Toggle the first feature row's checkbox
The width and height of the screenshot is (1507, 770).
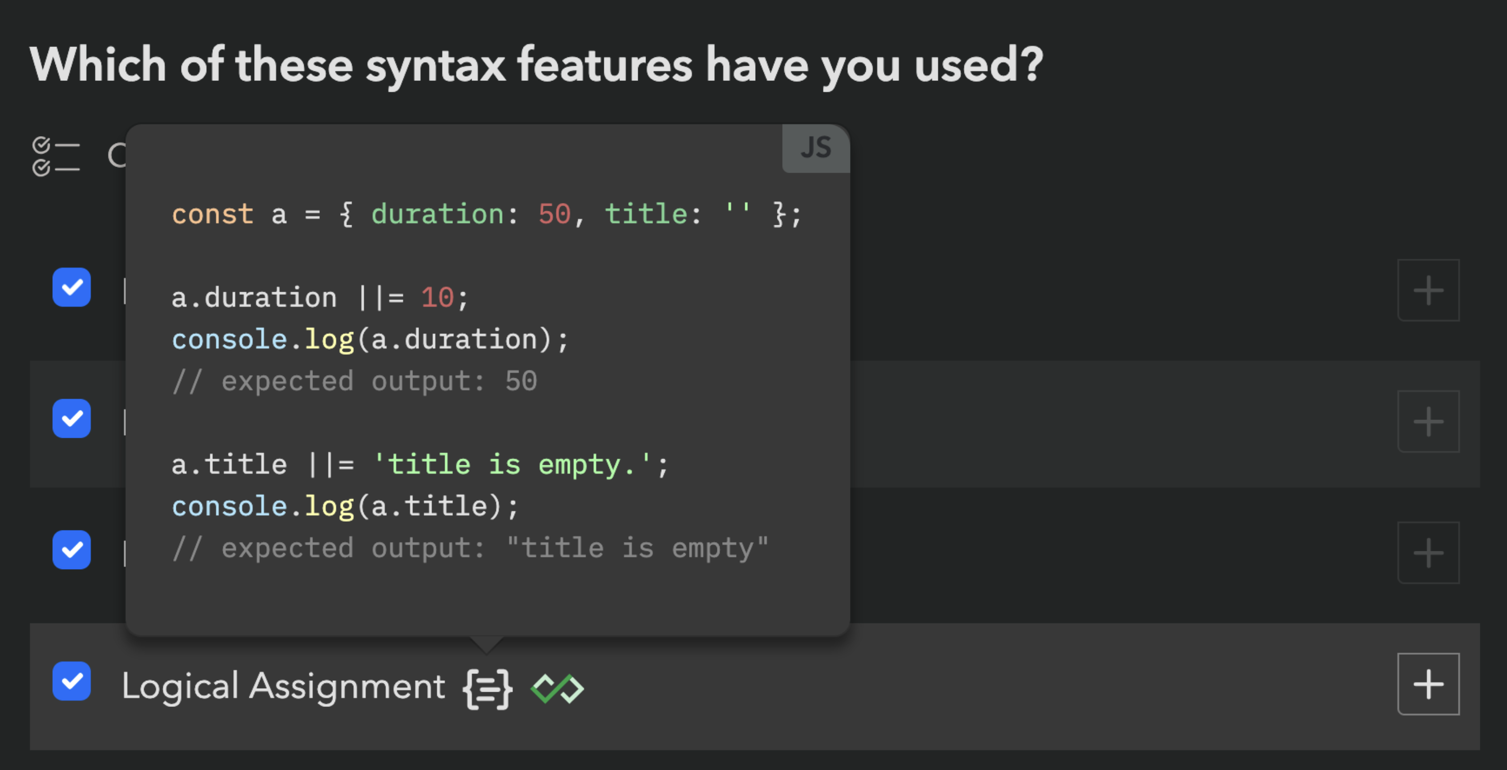click(72, 287)
